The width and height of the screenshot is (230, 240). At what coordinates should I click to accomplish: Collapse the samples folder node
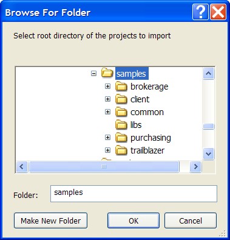pos(93,73)
